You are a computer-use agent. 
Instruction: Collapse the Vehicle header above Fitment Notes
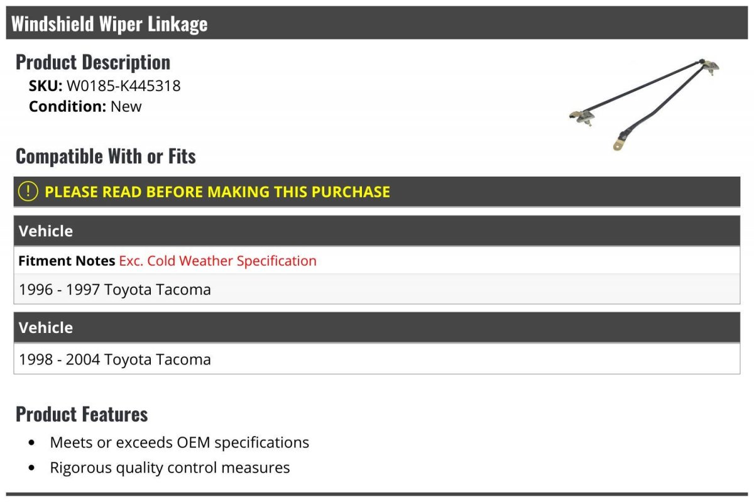coord(46,231)
